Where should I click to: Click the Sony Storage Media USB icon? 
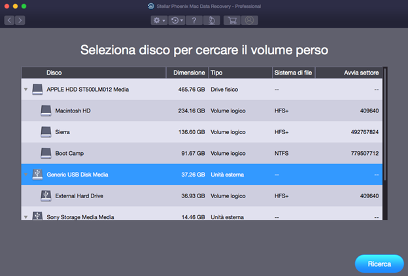(x=37, y=216)
